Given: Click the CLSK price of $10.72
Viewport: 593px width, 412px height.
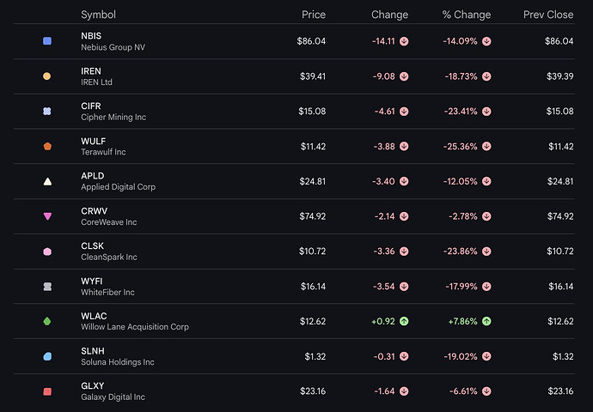Looking at the screenshot, I should [313, 251].
